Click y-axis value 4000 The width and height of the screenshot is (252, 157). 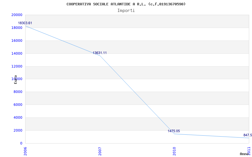click(x=18, y=117)
